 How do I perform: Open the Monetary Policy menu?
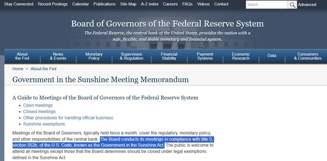coord(94,56)
